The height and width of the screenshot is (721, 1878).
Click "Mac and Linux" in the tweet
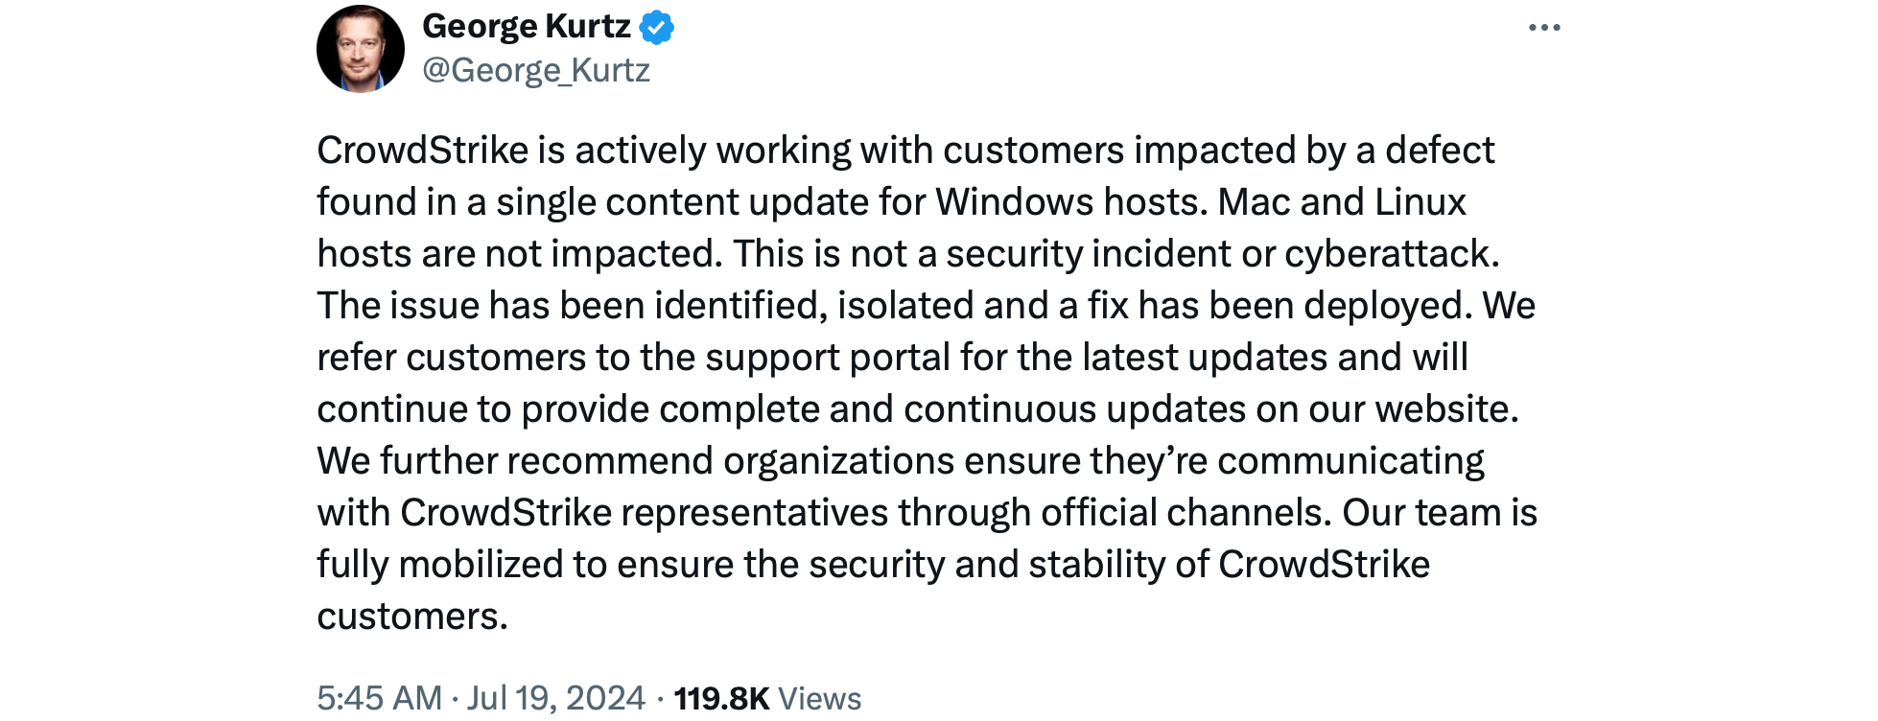1342,202
